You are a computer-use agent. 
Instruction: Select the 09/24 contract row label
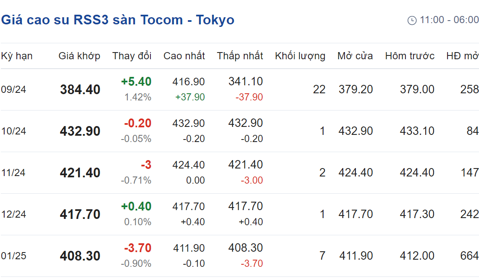coord(13,89)
